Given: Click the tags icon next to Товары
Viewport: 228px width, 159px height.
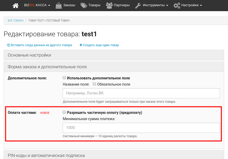Looking at the screenshot, I should point(84,5).
